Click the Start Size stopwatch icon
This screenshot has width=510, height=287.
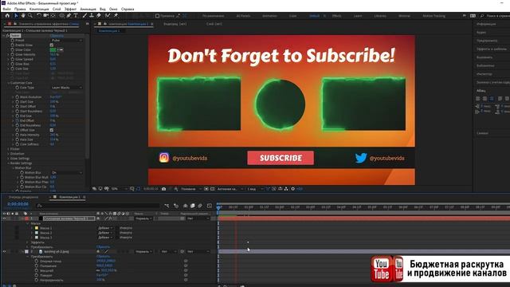pos(18,101)
